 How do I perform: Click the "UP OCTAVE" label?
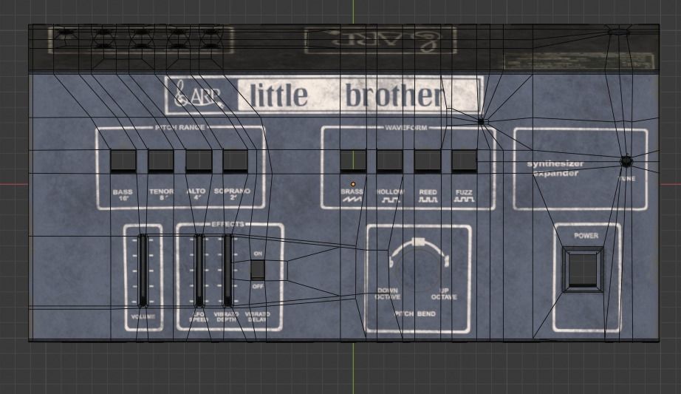[444, 293]
